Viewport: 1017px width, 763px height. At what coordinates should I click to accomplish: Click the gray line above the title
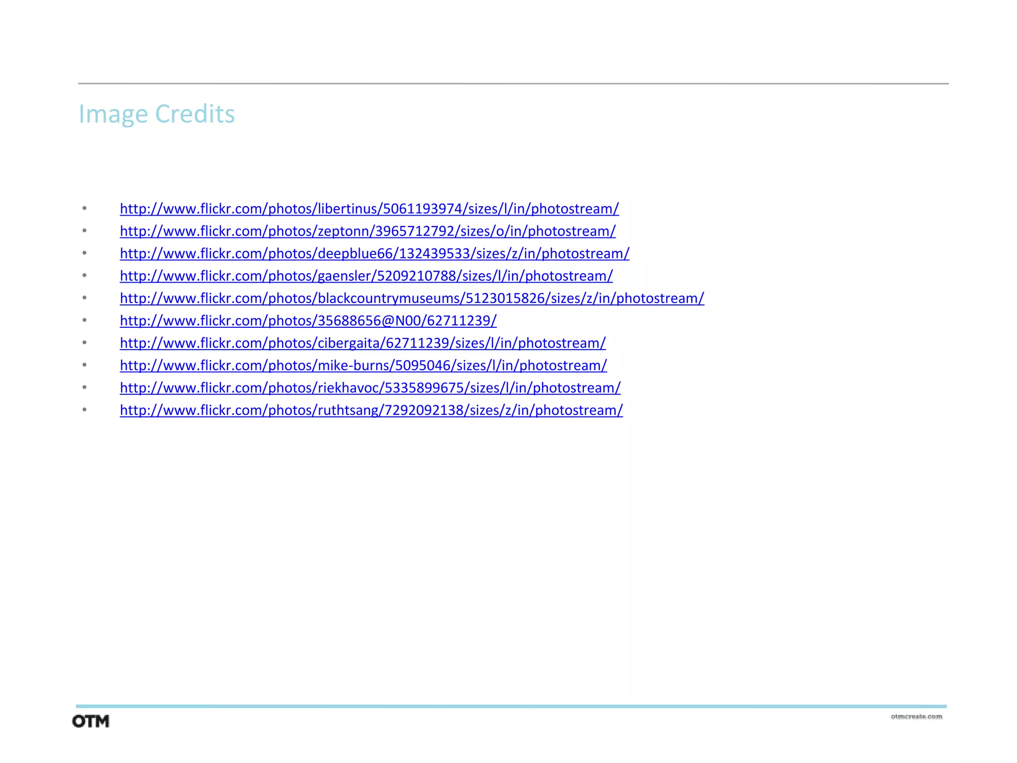[x=513, y=83]
